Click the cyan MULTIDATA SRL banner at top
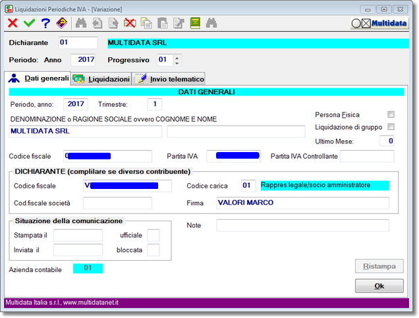Image resolution: width=419 pixels, height=318 pixels. point(258,43)
